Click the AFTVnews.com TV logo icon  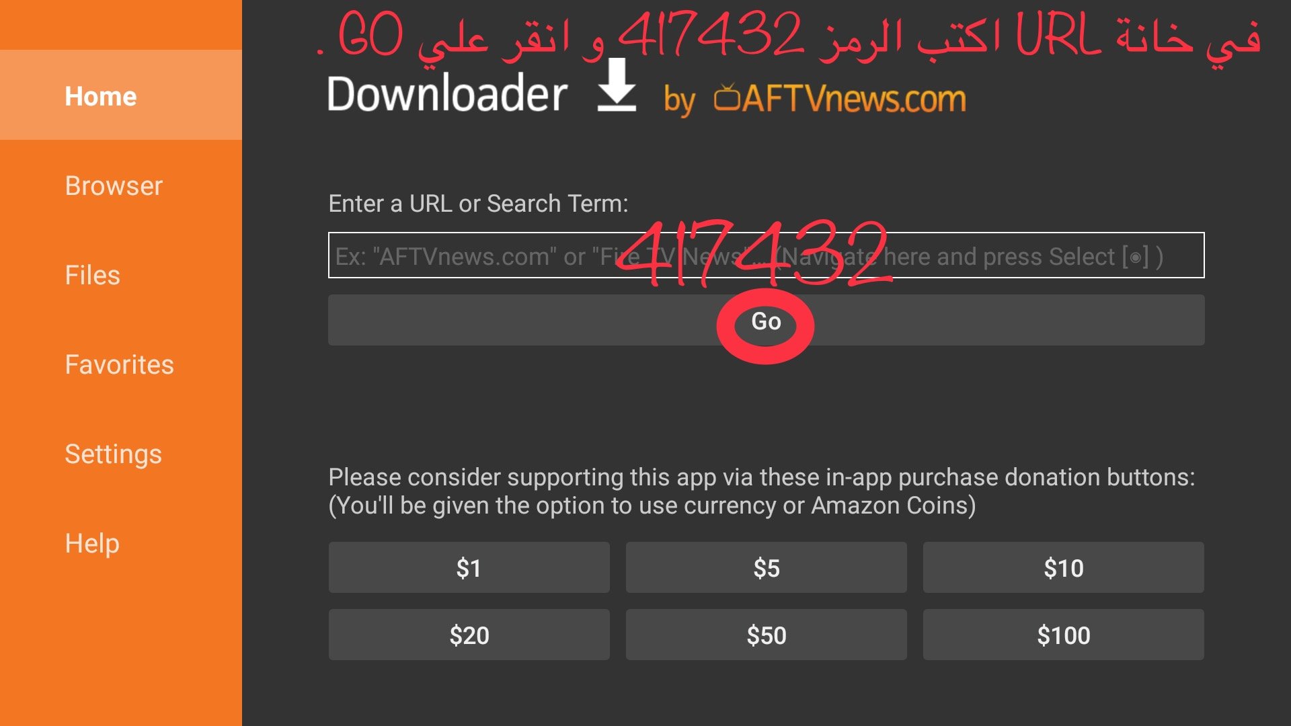tap(727, 98)
